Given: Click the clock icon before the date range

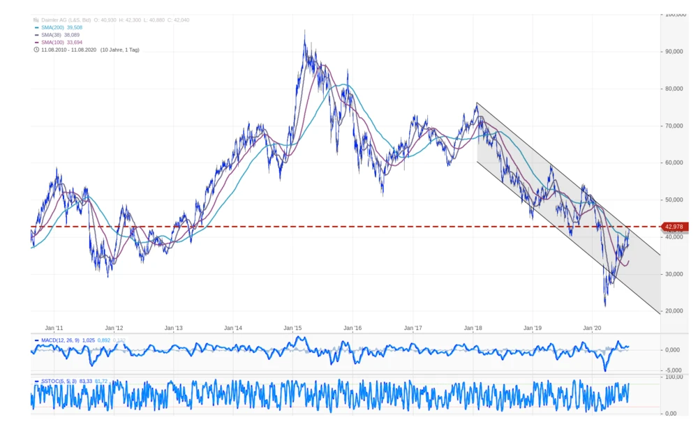Looking at the screenshot, I should pyautogui.click(x=36, y=50).
